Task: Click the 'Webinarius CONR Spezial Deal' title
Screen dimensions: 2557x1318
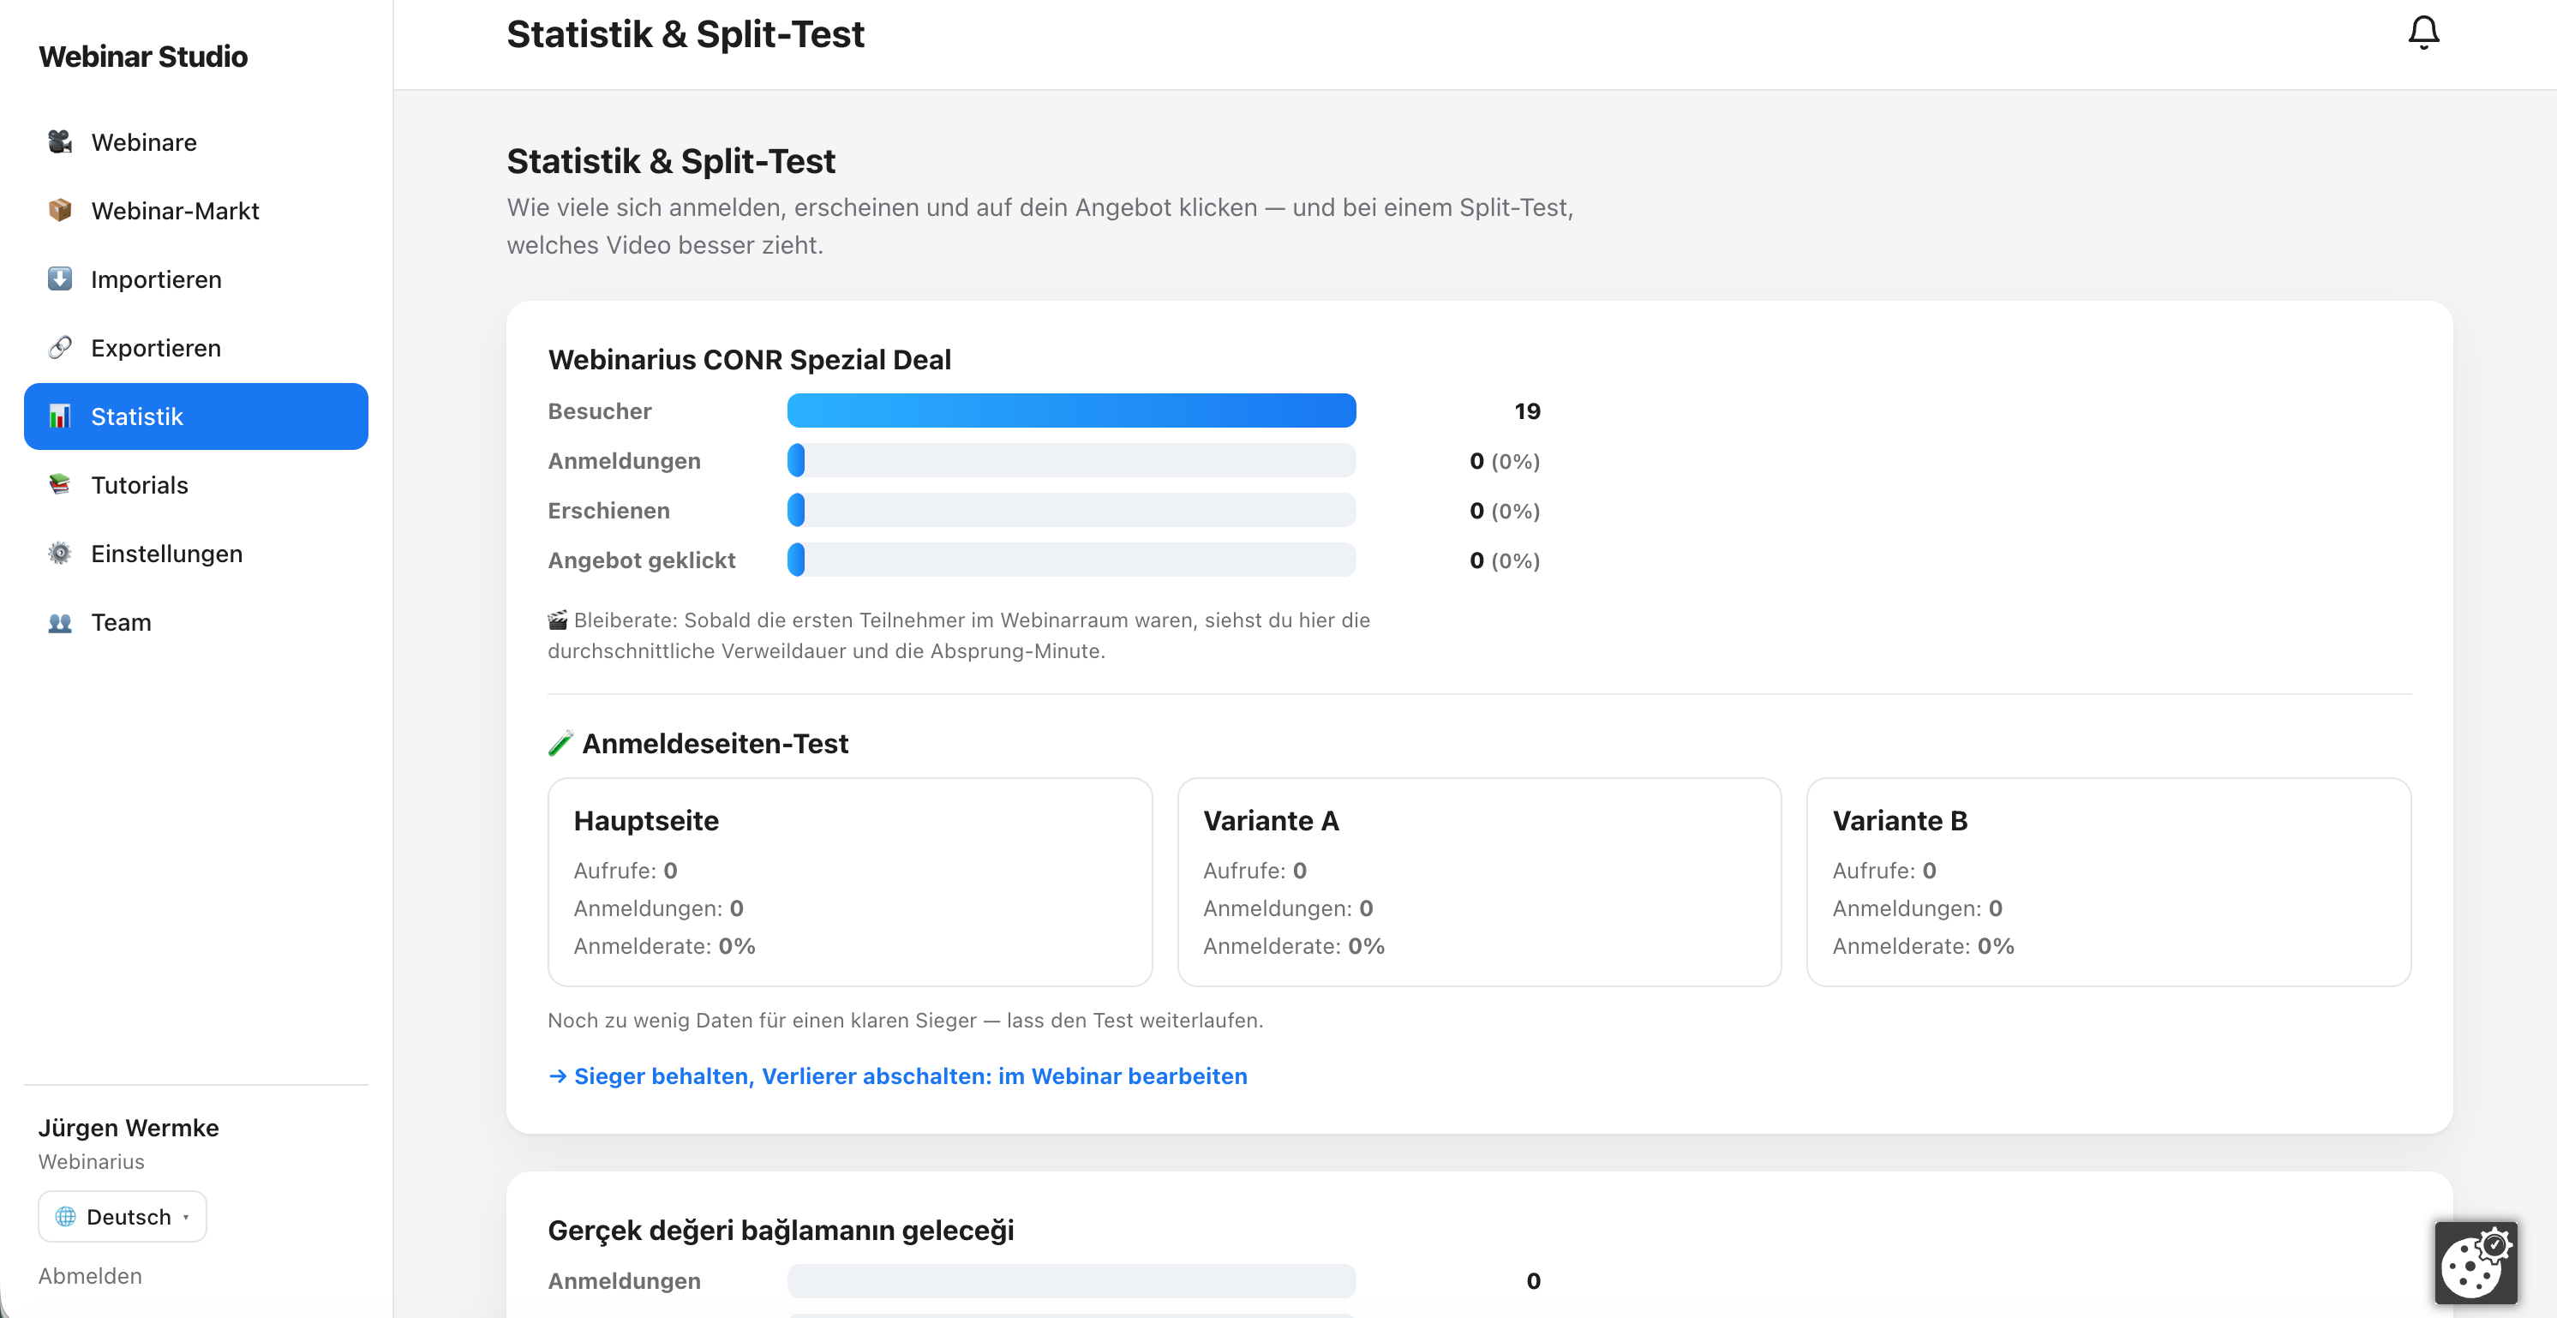Action: click(x=750, y=359)
